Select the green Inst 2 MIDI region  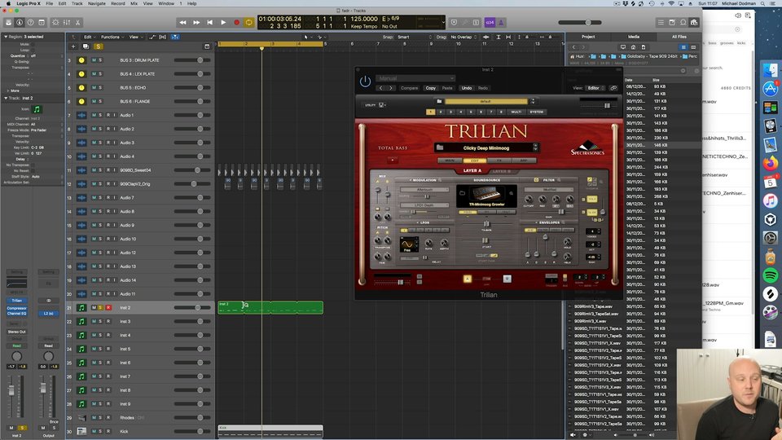coord(270,307)
